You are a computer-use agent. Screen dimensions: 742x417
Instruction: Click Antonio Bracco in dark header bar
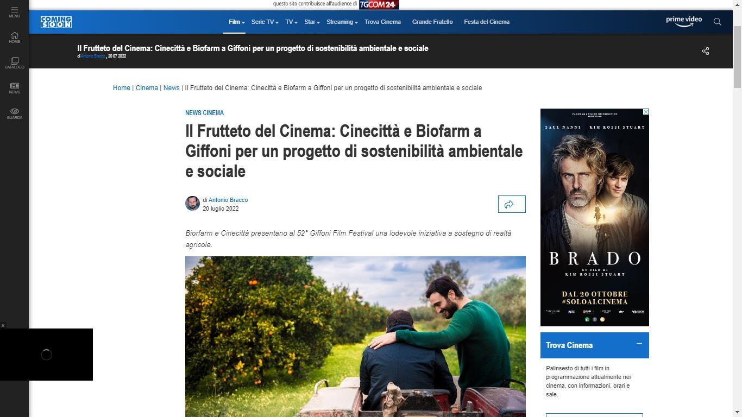pos(93,56)
